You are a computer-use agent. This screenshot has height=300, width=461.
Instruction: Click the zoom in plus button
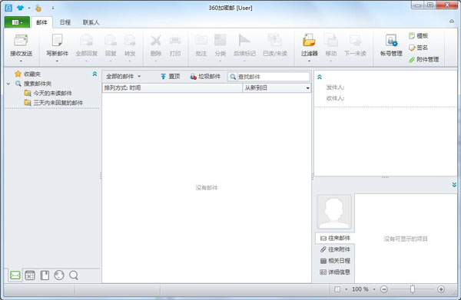click(x=441, y=289)
